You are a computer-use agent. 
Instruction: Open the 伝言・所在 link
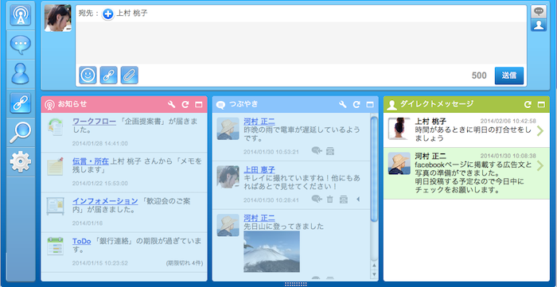91,161
